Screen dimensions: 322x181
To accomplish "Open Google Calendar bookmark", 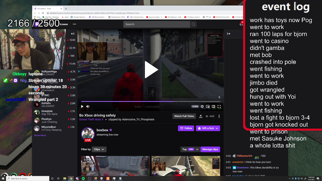I will pos(78,17).
